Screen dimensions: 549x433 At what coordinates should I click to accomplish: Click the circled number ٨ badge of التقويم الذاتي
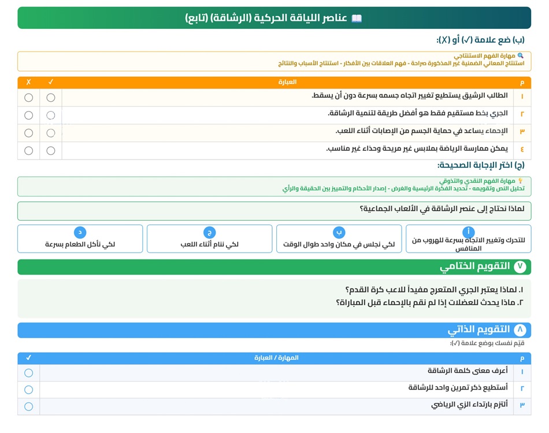[520, 330]
